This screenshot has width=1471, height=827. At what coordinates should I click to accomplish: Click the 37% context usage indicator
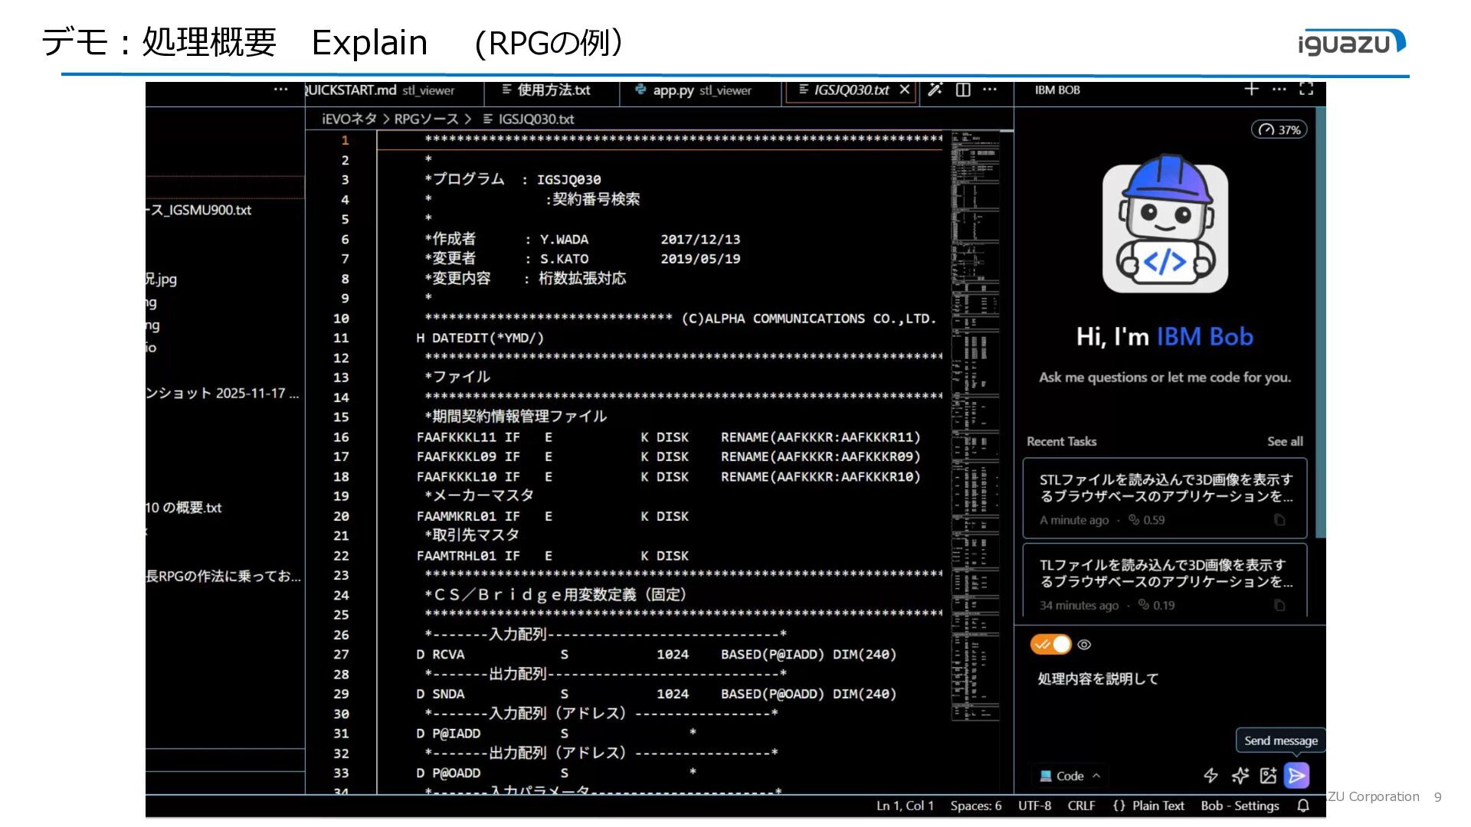pyautogui.click(x=1279, y=129)
